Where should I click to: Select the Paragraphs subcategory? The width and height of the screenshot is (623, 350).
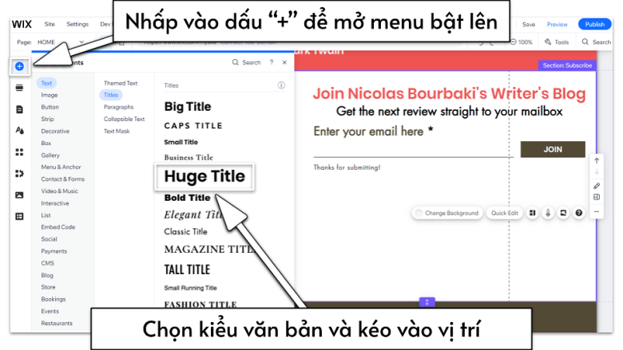118,107
